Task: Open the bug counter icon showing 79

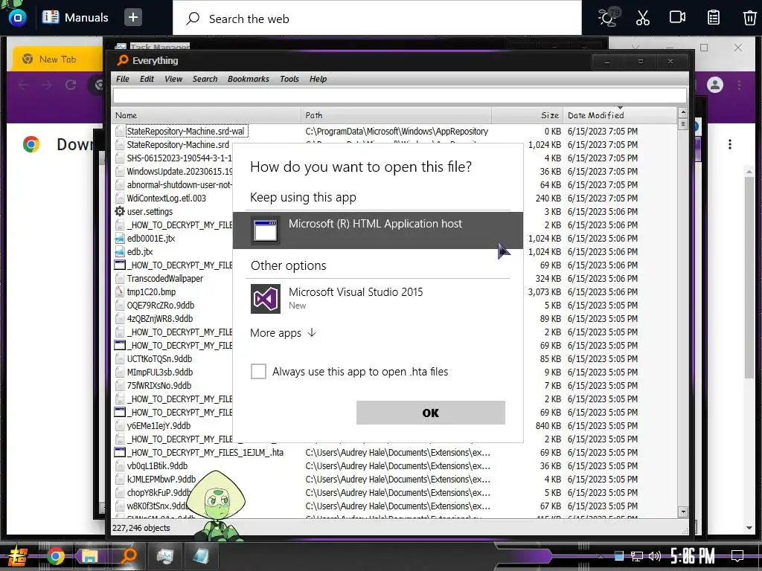Action: [608, 18]
